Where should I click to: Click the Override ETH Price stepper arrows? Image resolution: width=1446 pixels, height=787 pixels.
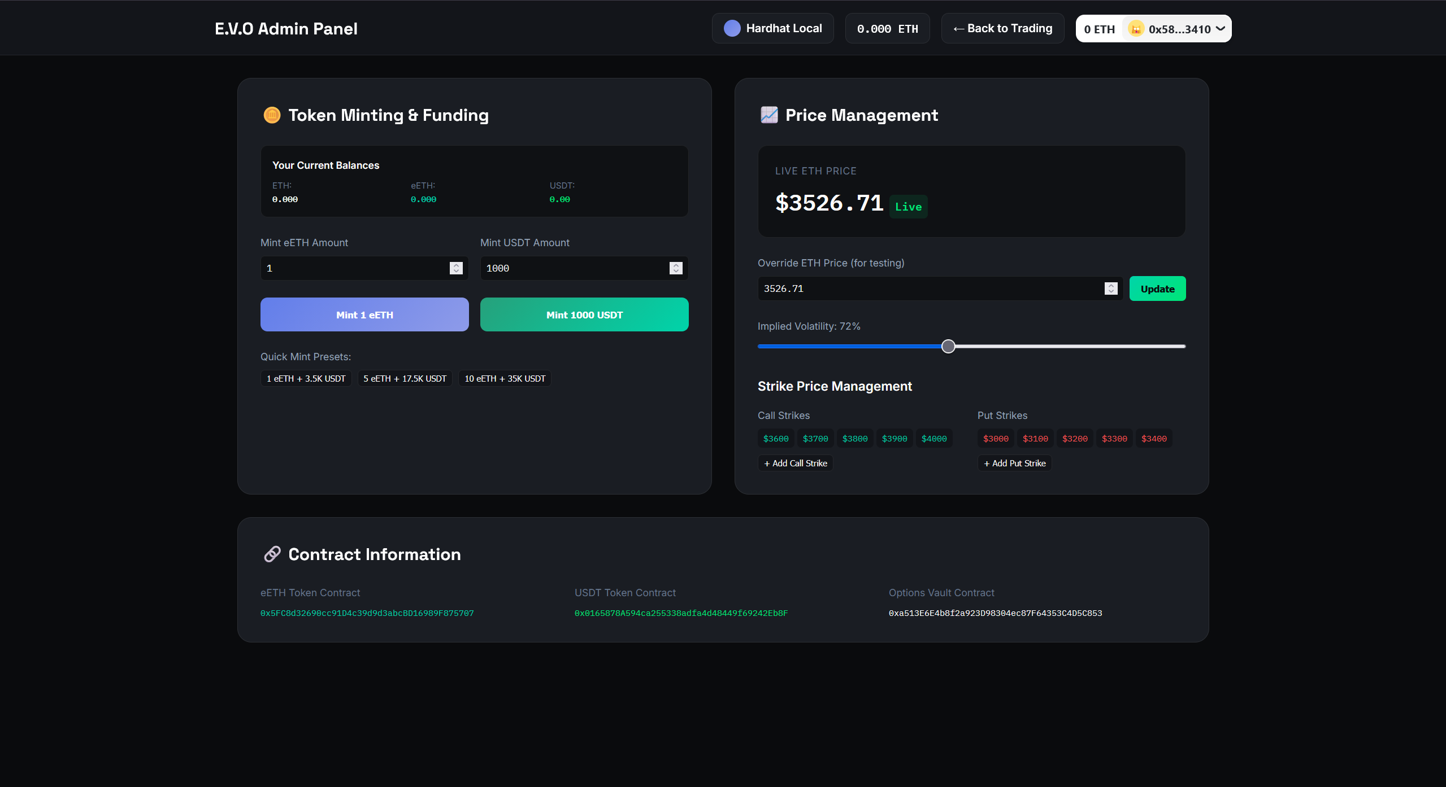1111,288
